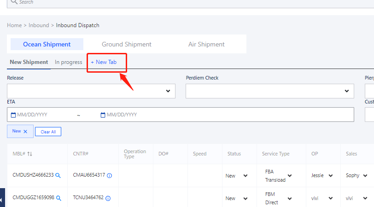This screenshot has height=207, width=374.
Task: Click the + New Tab link
Action: click(x=104, y=62)
